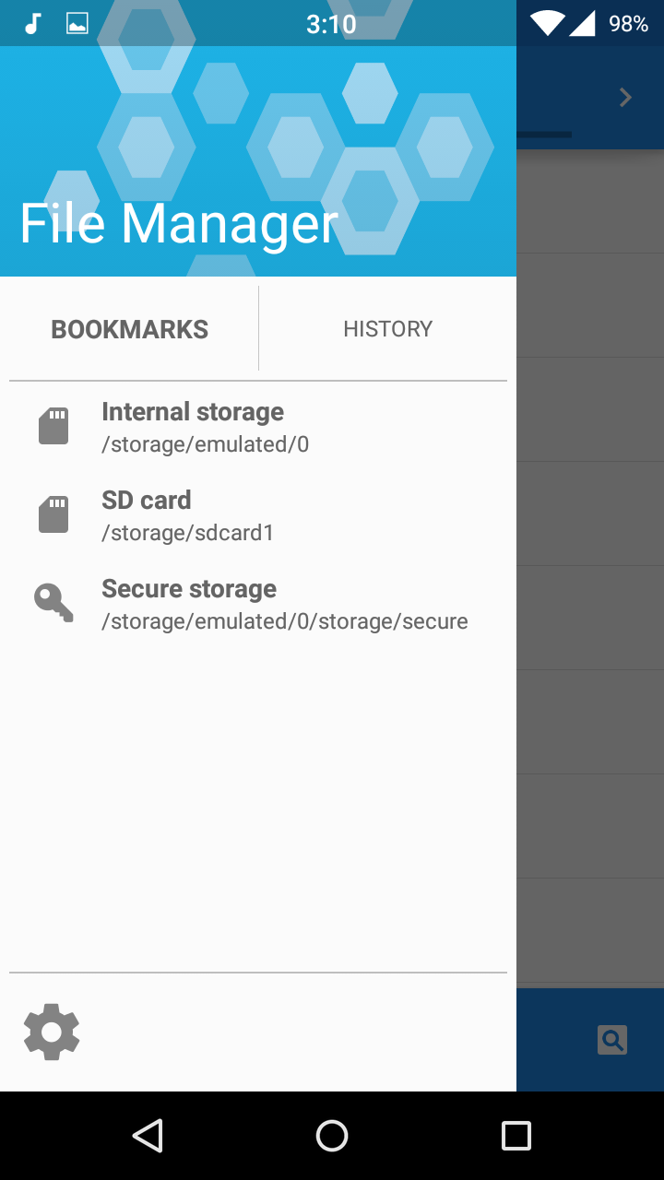Tap the Android home circle button
Screen dimensions: 664x1180
coord(332,1136)
